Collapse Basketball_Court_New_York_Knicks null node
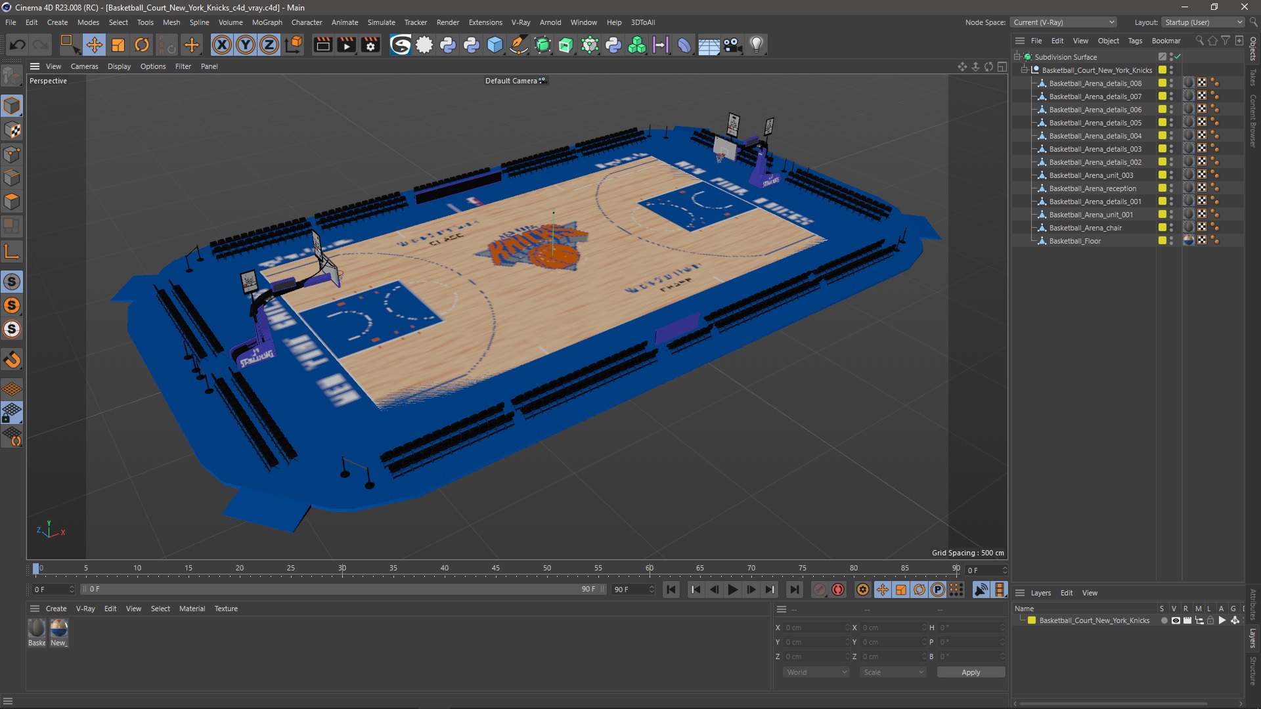 click(1025, 70)
